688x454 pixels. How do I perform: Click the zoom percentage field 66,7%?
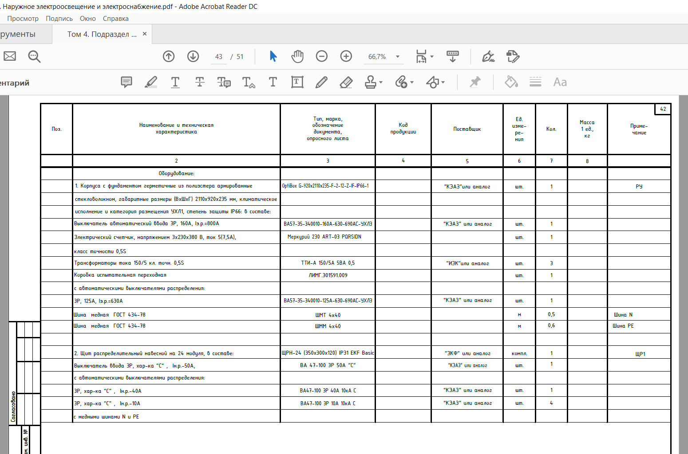(x=377, y=57)
